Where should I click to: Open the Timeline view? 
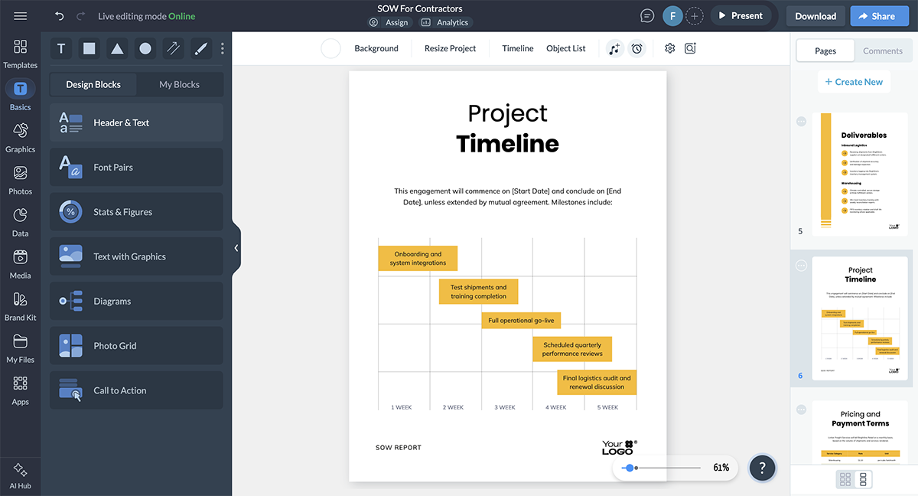[x=517, y=47]
